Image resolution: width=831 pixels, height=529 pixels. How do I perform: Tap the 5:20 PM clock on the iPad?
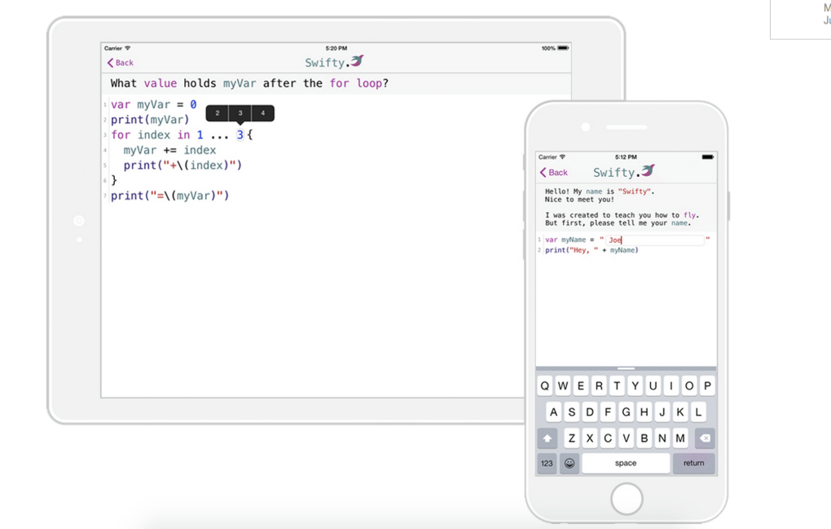(x=336, y=48)
